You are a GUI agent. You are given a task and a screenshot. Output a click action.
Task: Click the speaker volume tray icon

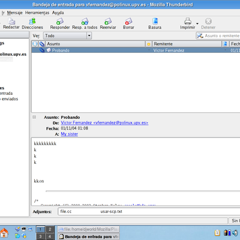click(235, 233)
